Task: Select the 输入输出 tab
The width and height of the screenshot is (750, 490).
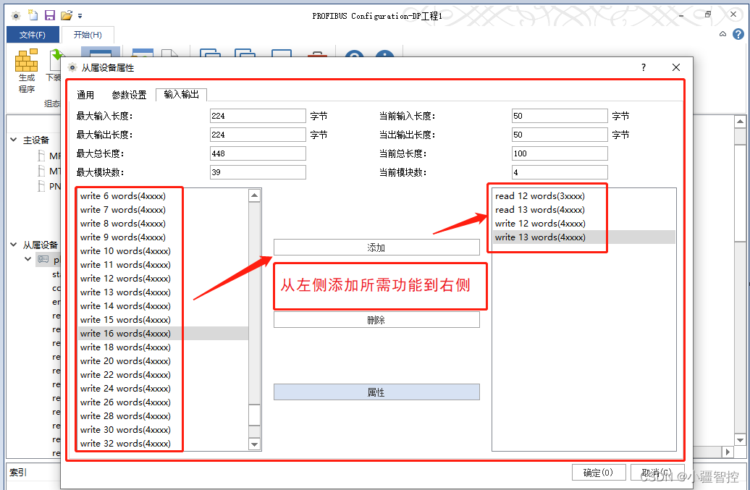Action: tap(181, 95)
